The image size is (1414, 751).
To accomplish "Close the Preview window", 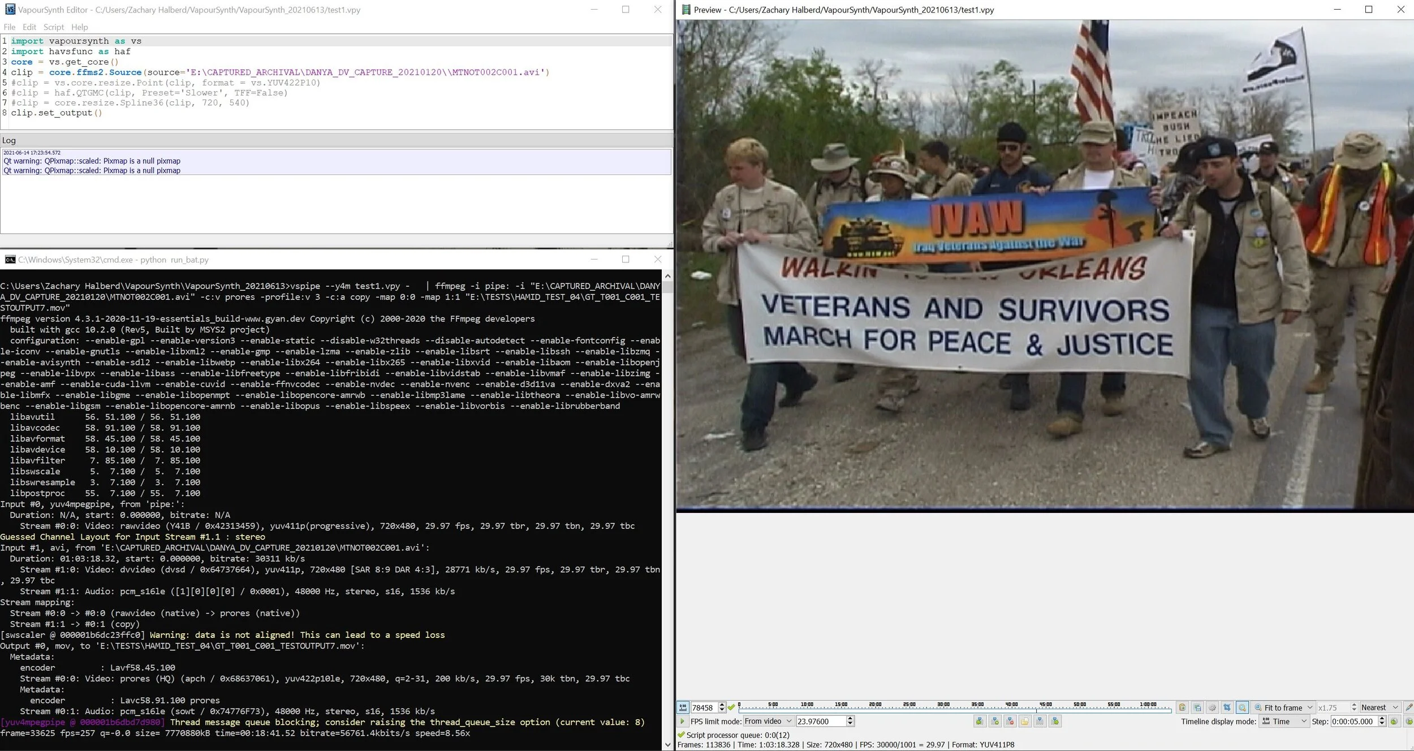I will [x=1400, y=10].
